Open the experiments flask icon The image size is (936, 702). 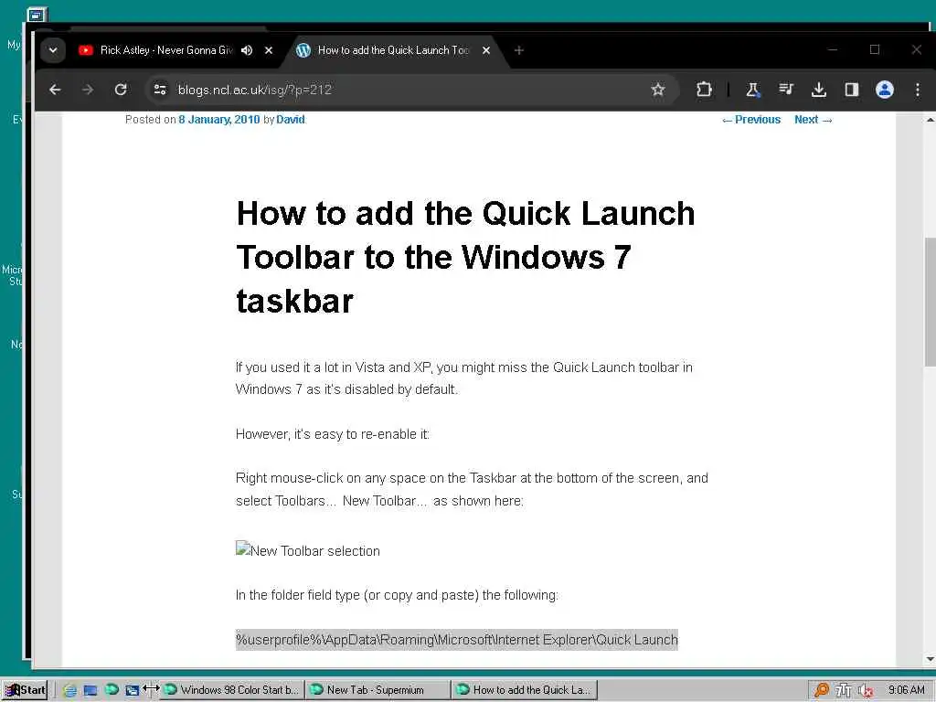pos(753,90)
